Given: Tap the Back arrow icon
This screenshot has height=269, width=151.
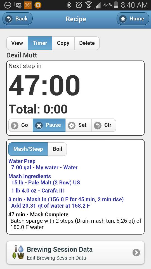Looking at the screenshot, I should click(x=9, y=19).
